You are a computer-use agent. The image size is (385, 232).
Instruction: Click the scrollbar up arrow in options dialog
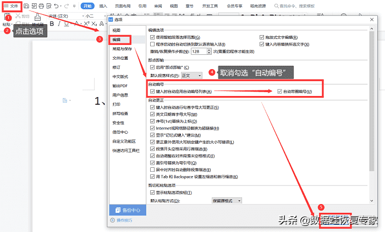click(x=371, y=29)
